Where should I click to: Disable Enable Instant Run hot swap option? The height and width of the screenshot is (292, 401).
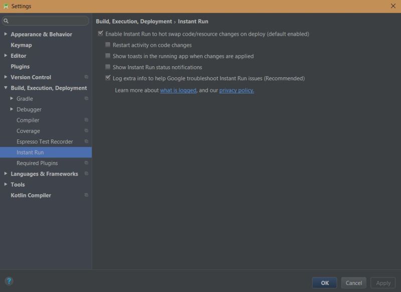point(100,34)
